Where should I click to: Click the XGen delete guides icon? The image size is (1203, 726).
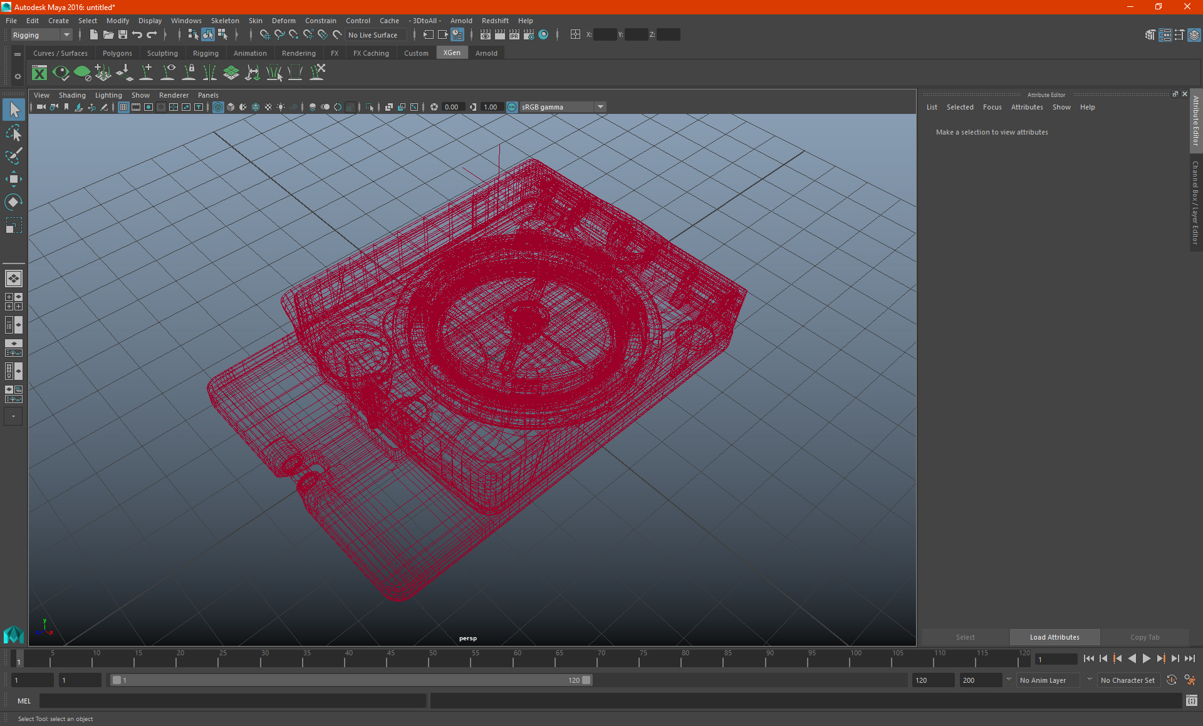coord(317,73)
